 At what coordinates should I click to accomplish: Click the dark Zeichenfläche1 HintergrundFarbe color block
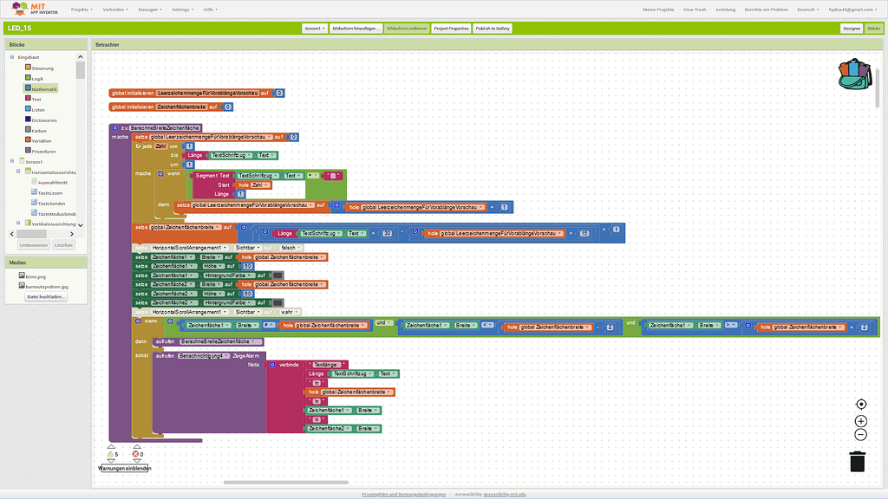tap(277, 275)
